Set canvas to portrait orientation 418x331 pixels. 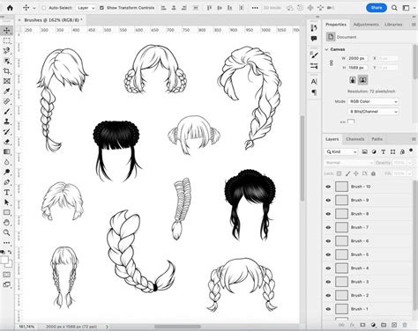tap(353, 80)
